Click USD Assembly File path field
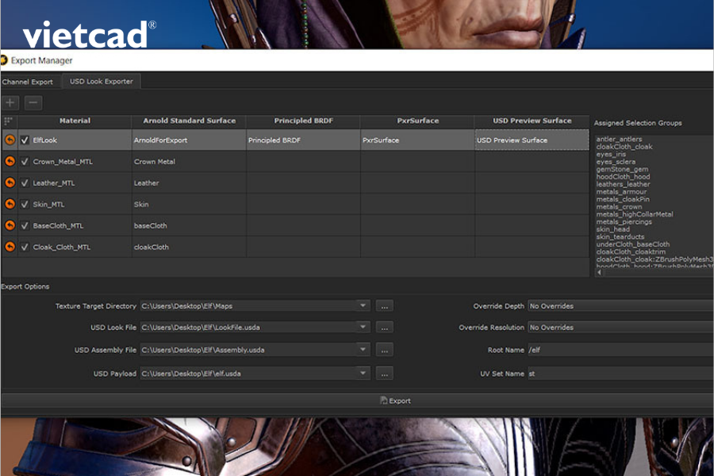 [248, 351]
